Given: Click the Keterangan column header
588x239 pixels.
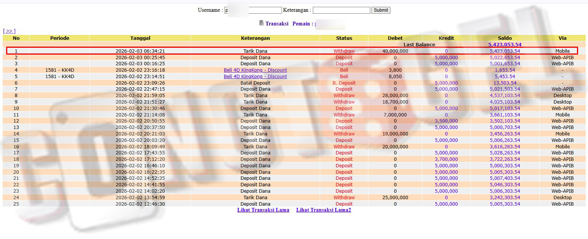Looking at the screenshot, I should click(255, 38).
